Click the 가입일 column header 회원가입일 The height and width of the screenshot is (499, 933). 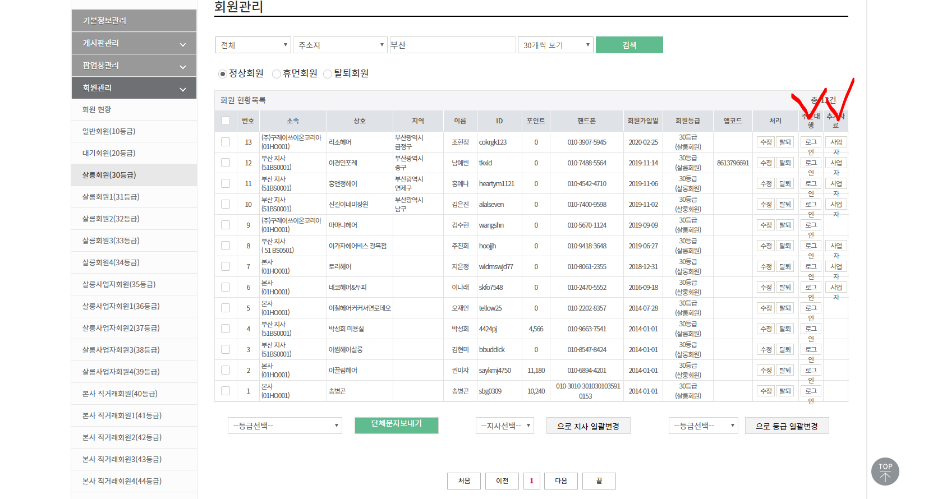tap(643, 121)
